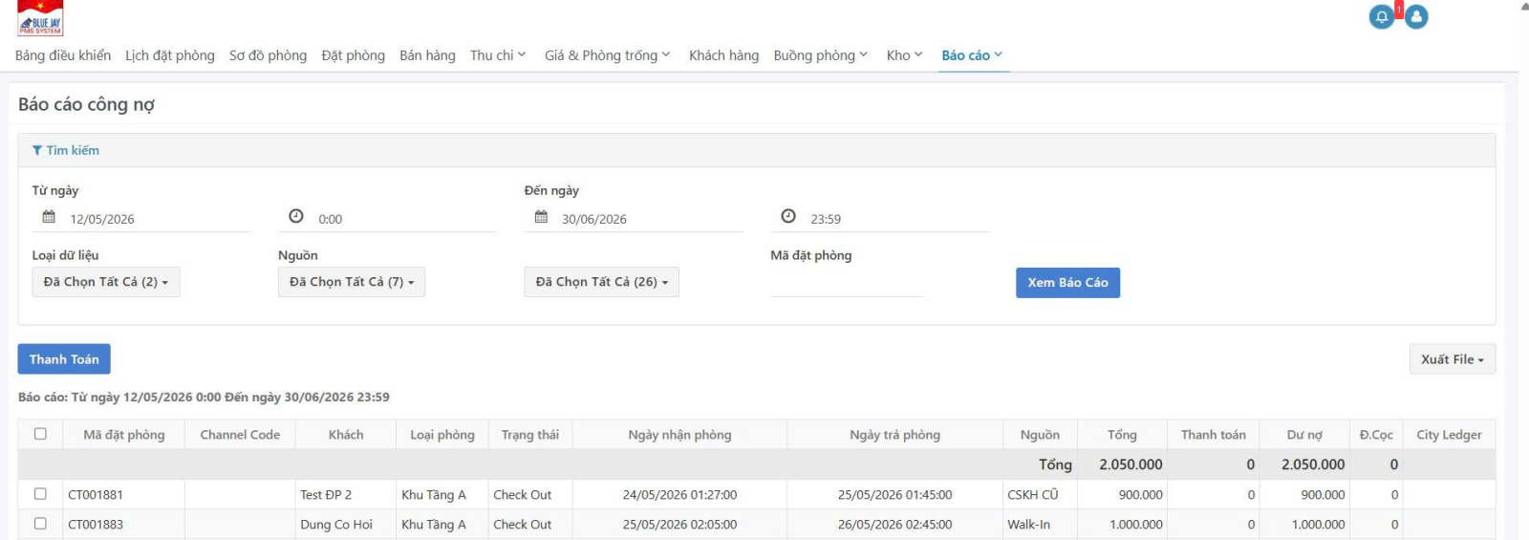
Task: Click check-out date 26/05/2026 02:45:00
Action: click(894, 525)
